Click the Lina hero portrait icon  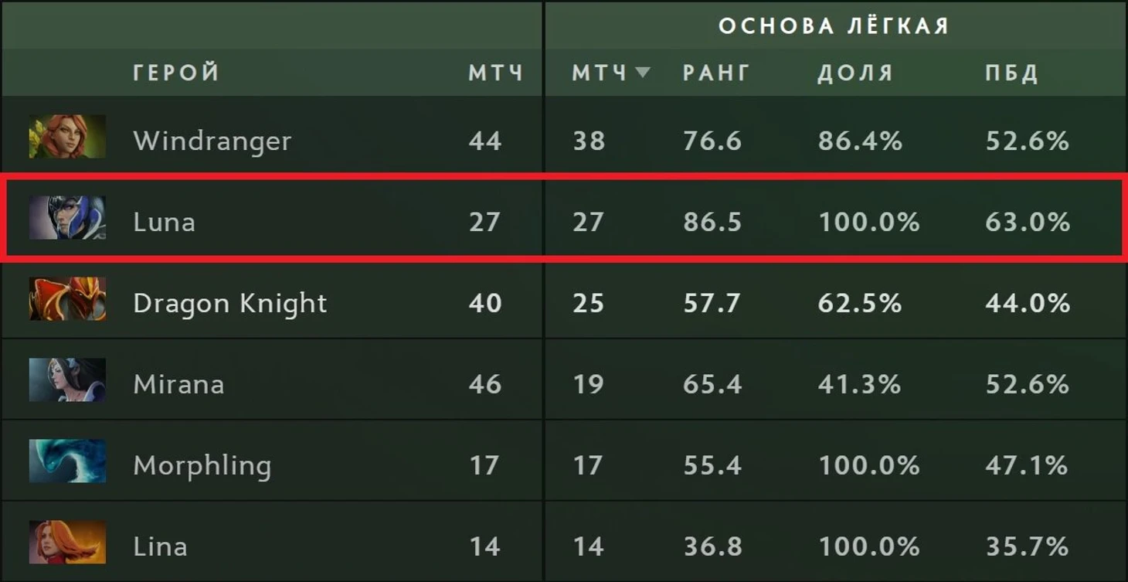point(67,543)
